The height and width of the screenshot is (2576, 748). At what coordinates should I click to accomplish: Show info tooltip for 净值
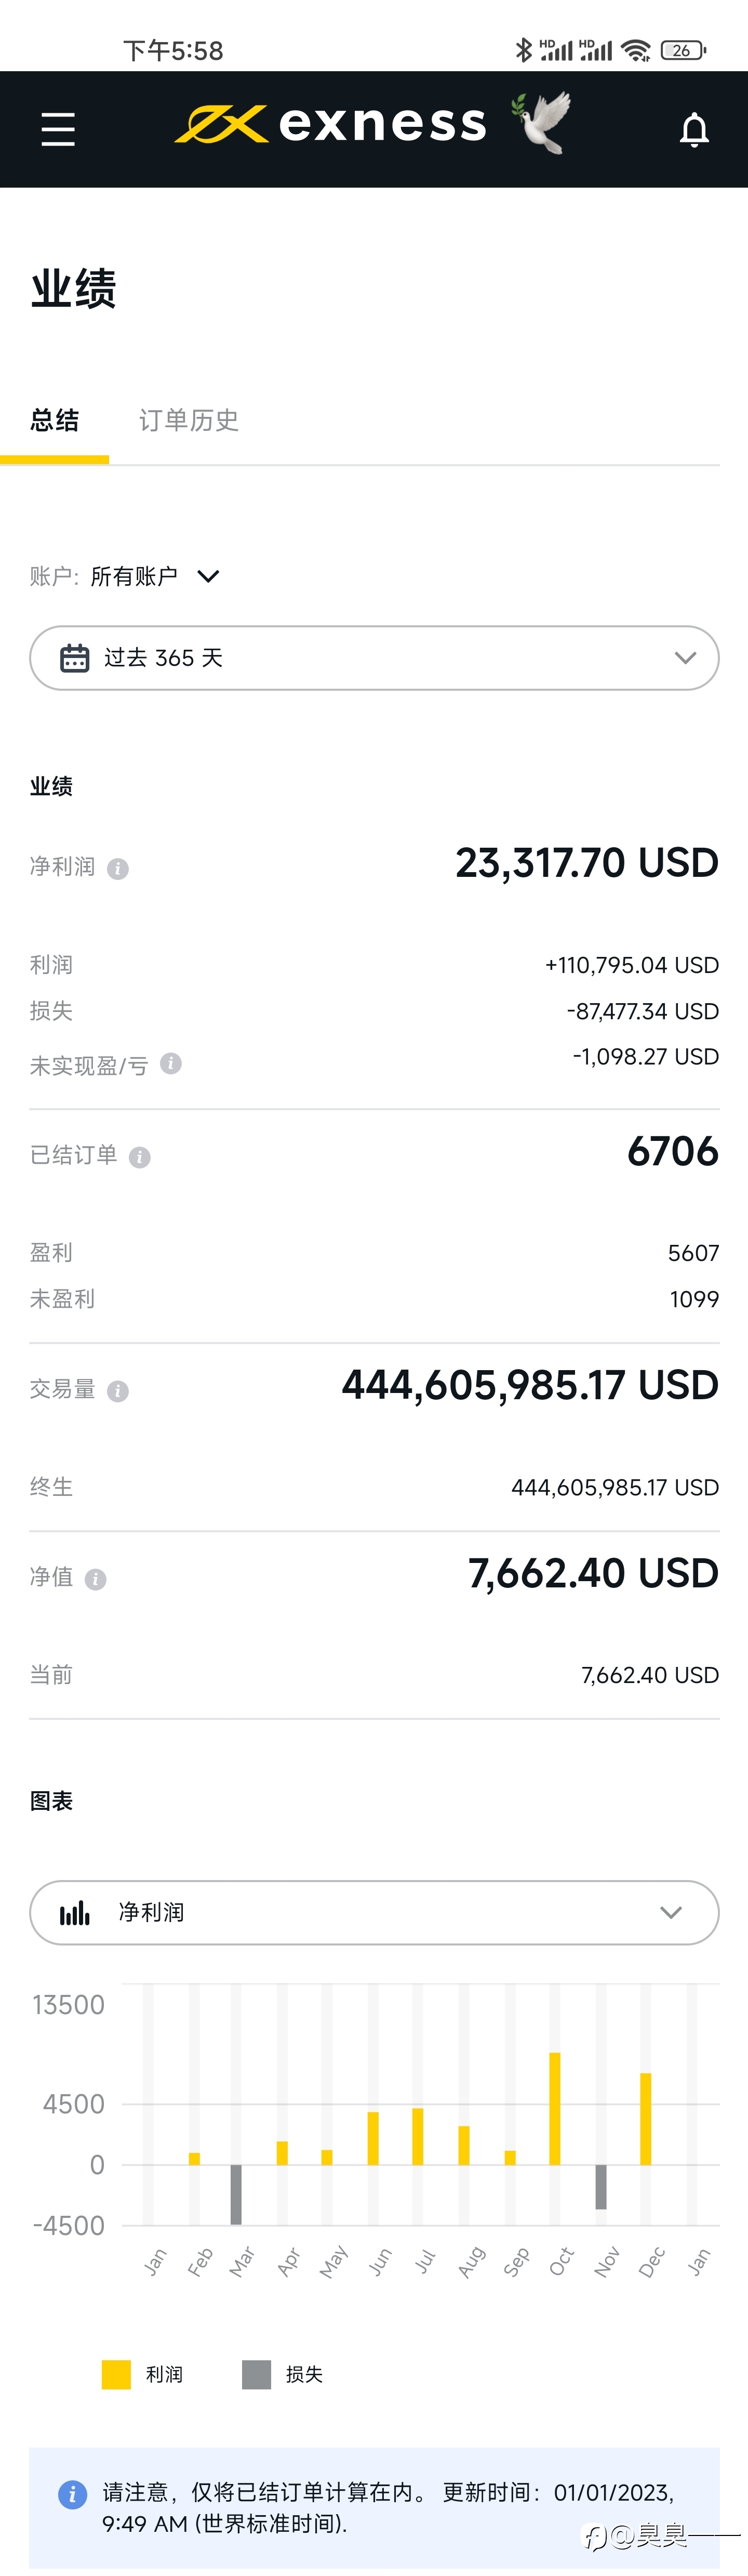96,1579
